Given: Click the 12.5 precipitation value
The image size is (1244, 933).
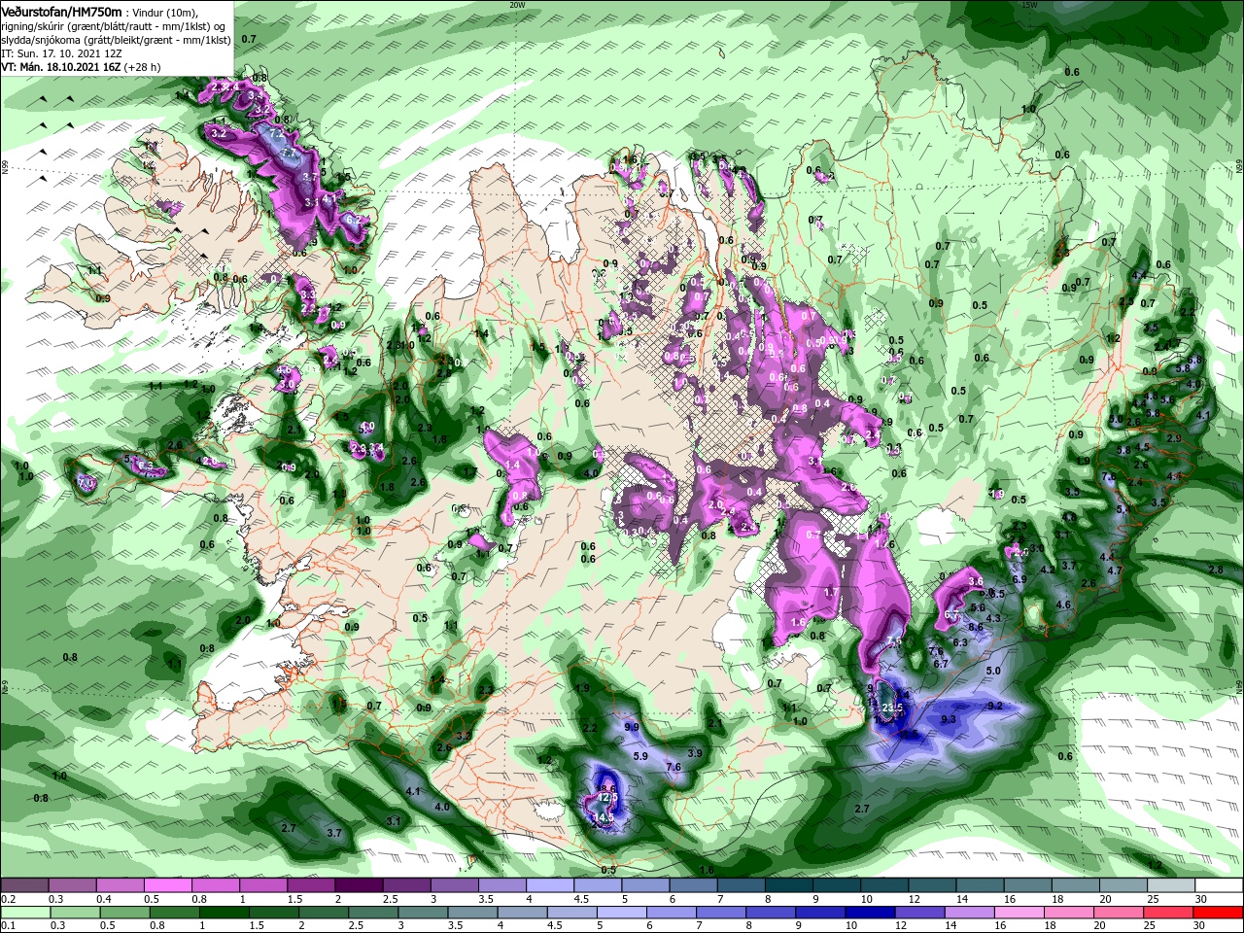Looking at the screenshot, I should click(607, 797).
